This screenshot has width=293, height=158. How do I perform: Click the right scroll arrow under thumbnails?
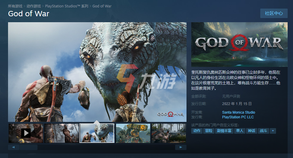pyautogui.click(x=181, y=147)
